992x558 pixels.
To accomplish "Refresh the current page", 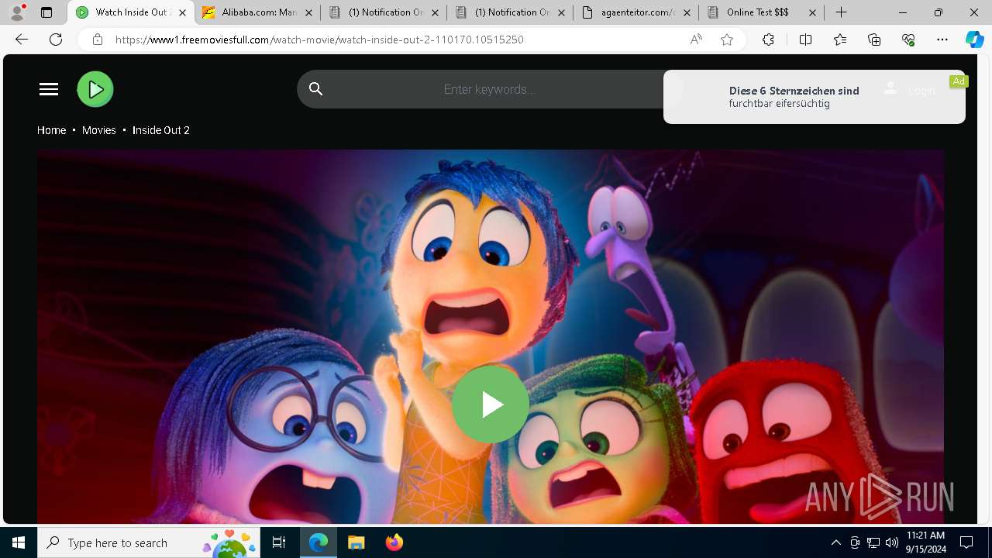I will pyautogui.click(x=56, y=40).
